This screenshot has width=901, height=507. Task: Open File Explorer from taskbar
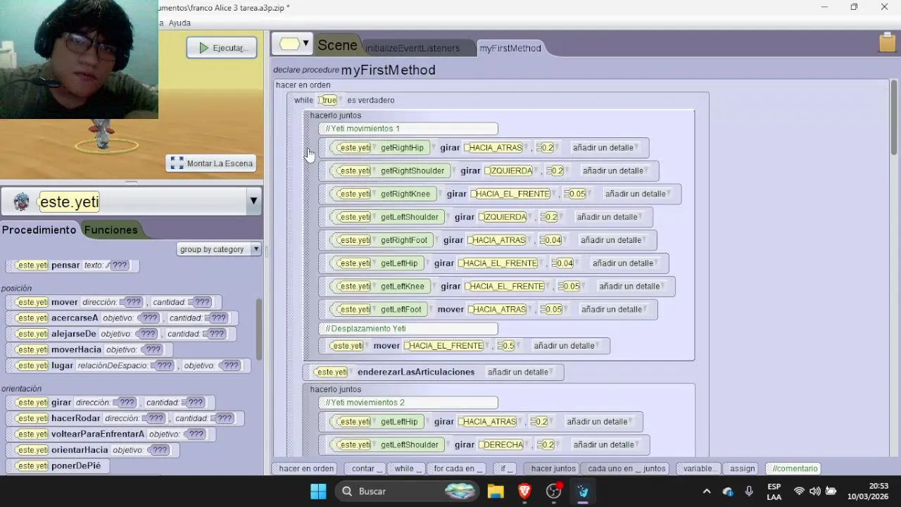tap(496, 492)
